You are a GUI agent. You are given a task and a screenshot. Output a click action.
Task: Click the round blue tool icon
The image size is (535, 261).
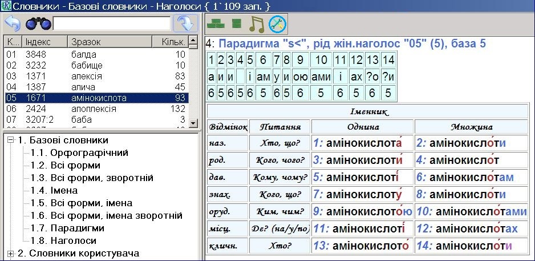point(277,24)
